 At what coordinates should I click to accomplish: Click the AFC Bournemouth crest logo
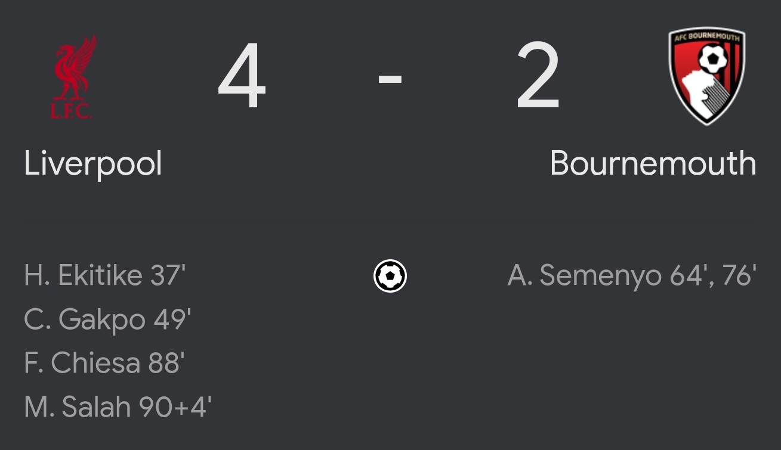coord(706,75)
